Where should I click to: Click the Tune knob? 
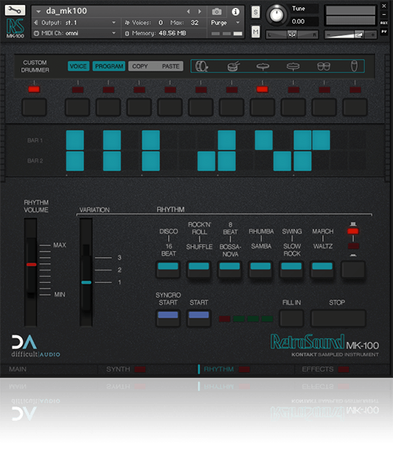pyautogui.click(x=277, y=15)
